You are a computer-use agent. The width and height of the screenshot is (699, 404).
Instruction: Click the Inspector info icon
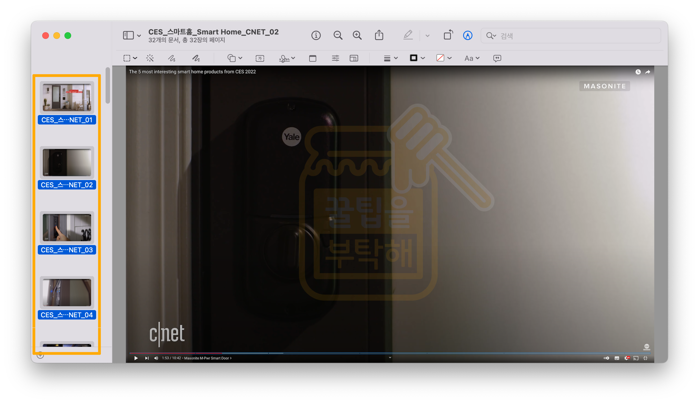pyautogui.click(x=316, y=36)
